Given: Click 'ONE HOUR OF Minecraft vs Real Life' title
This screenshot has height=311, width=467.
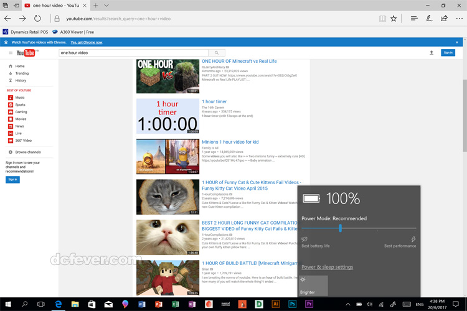Looking at the screenshot, I should tap(239, 61).
